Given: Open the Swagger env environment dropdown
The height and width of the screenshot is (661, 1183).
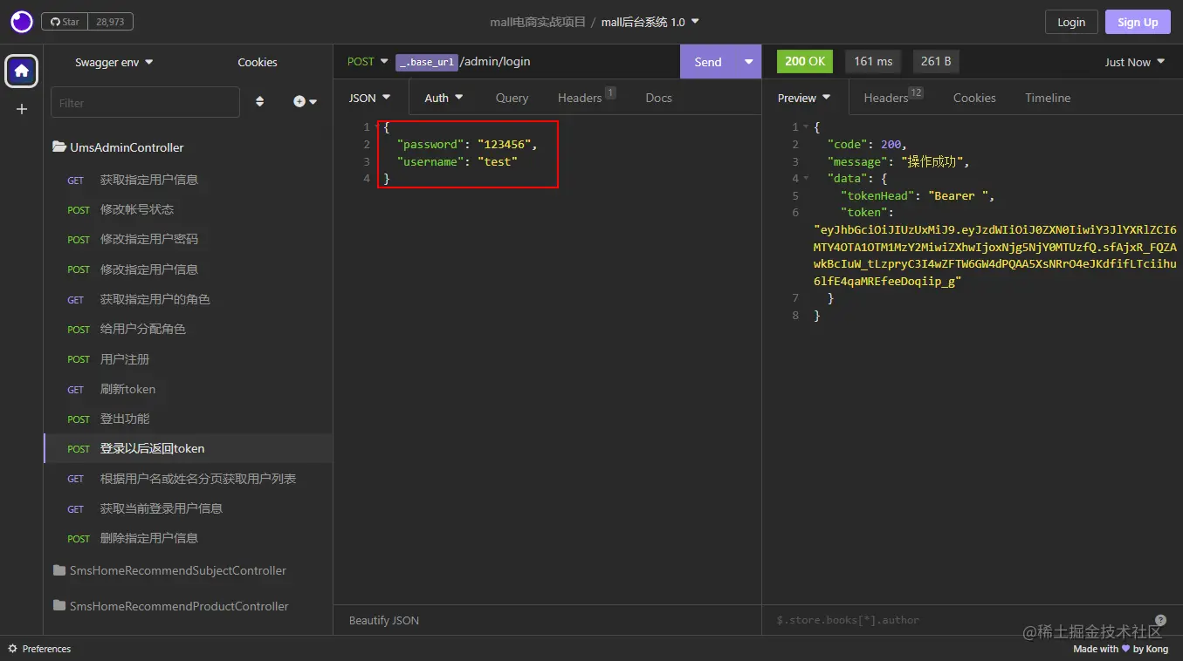Looking at the screenshot, I should click(x=113, y=62).
